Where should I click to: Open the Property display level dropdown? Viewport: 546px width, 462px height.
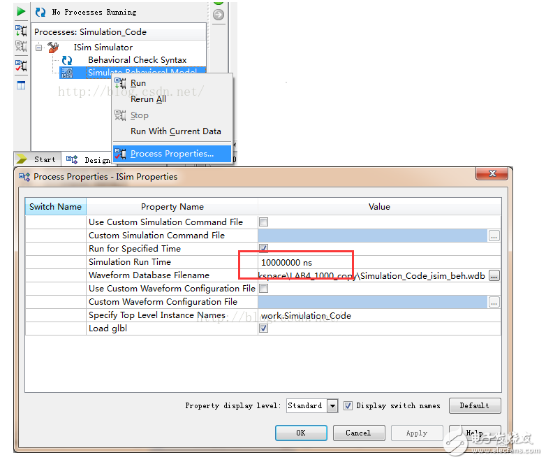pyautogui.click(x=332, y=405)
